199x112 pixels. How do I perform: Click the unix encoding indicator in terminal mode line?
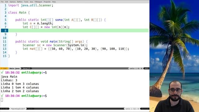coord(128,109)
